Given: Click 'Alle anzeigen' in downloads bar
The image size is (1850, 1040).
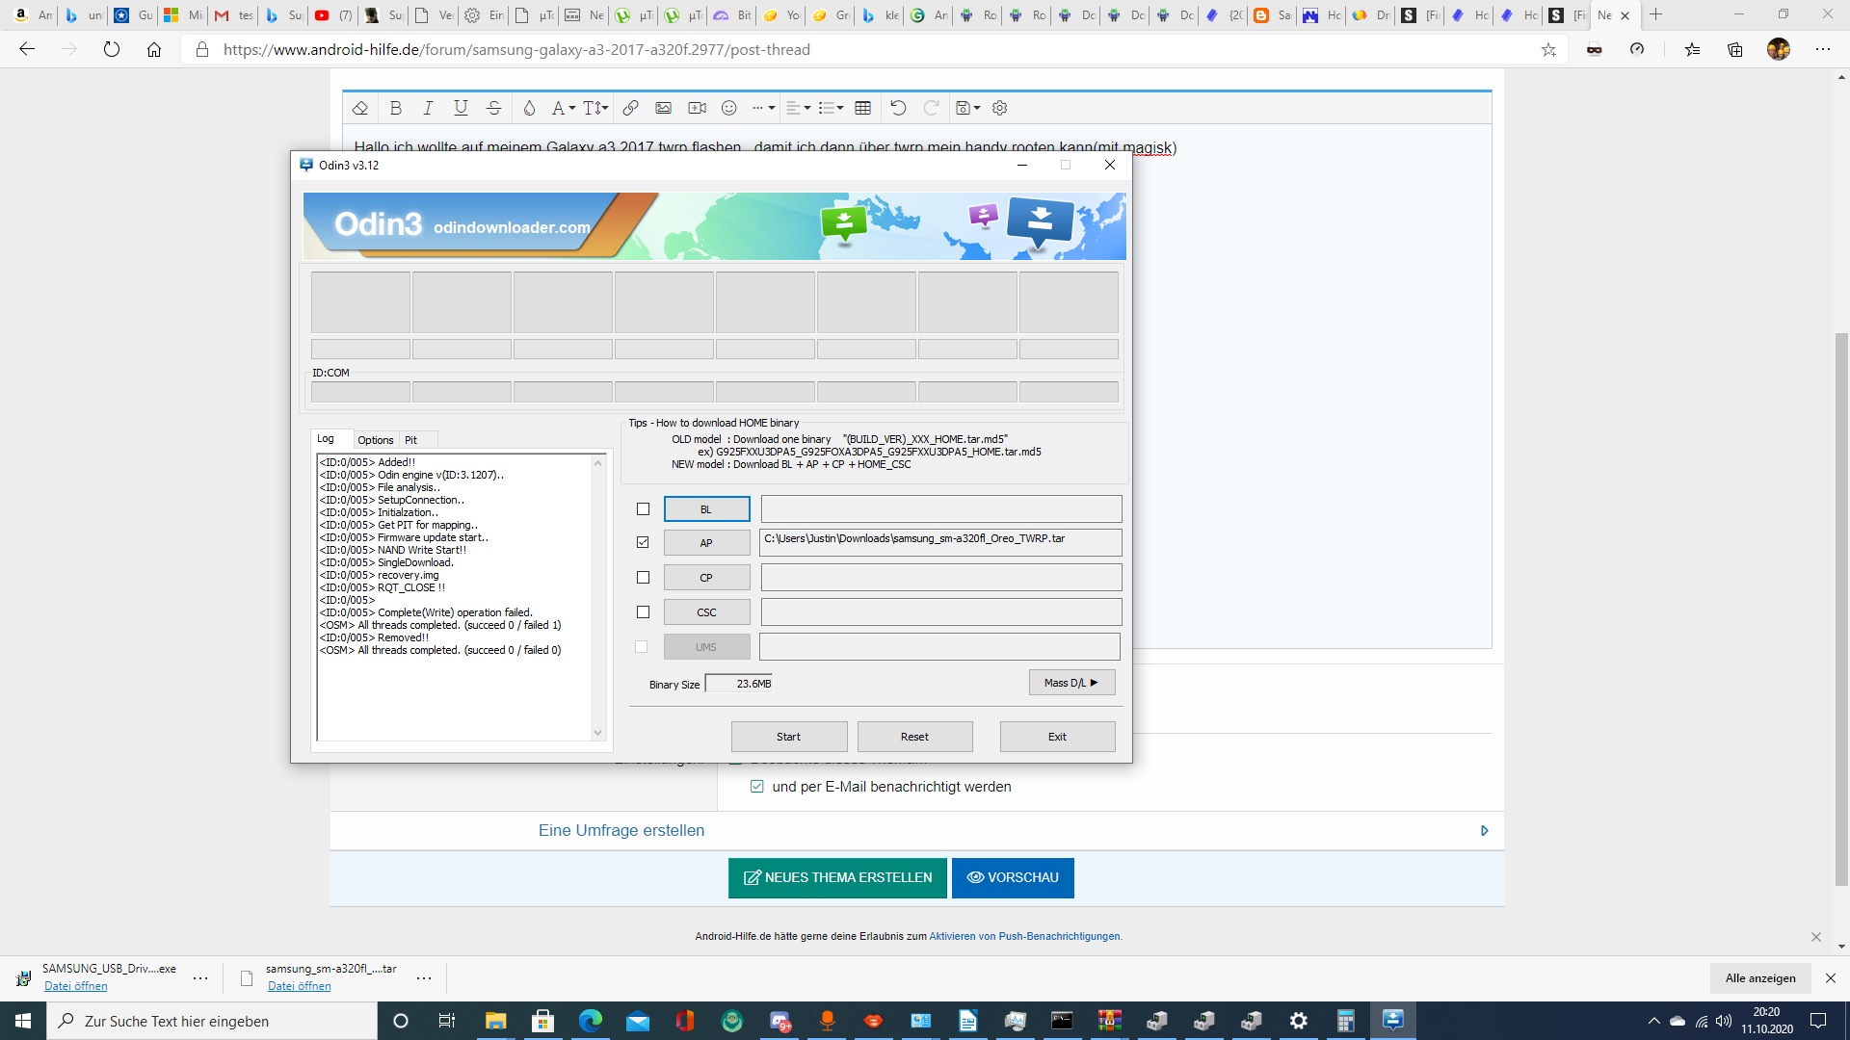Looking at the screenshot, I should [1760, 978].
